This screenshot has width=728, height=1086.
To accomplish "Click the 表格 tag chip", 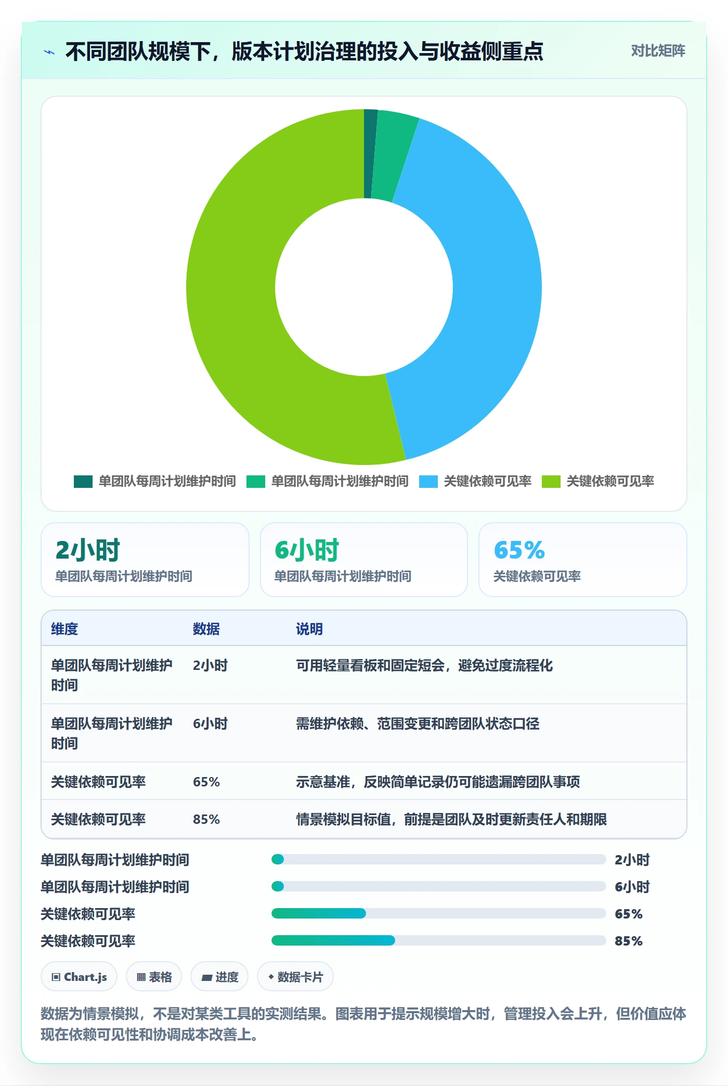I will point(154,977).
